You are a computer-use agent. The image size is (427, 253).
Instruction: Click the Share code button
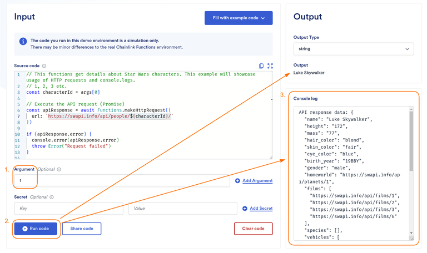coord(81,229)
